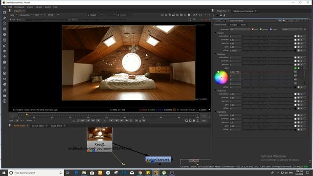Open the Workspace menu
This screenshot has height=176, width=313.
19,7
